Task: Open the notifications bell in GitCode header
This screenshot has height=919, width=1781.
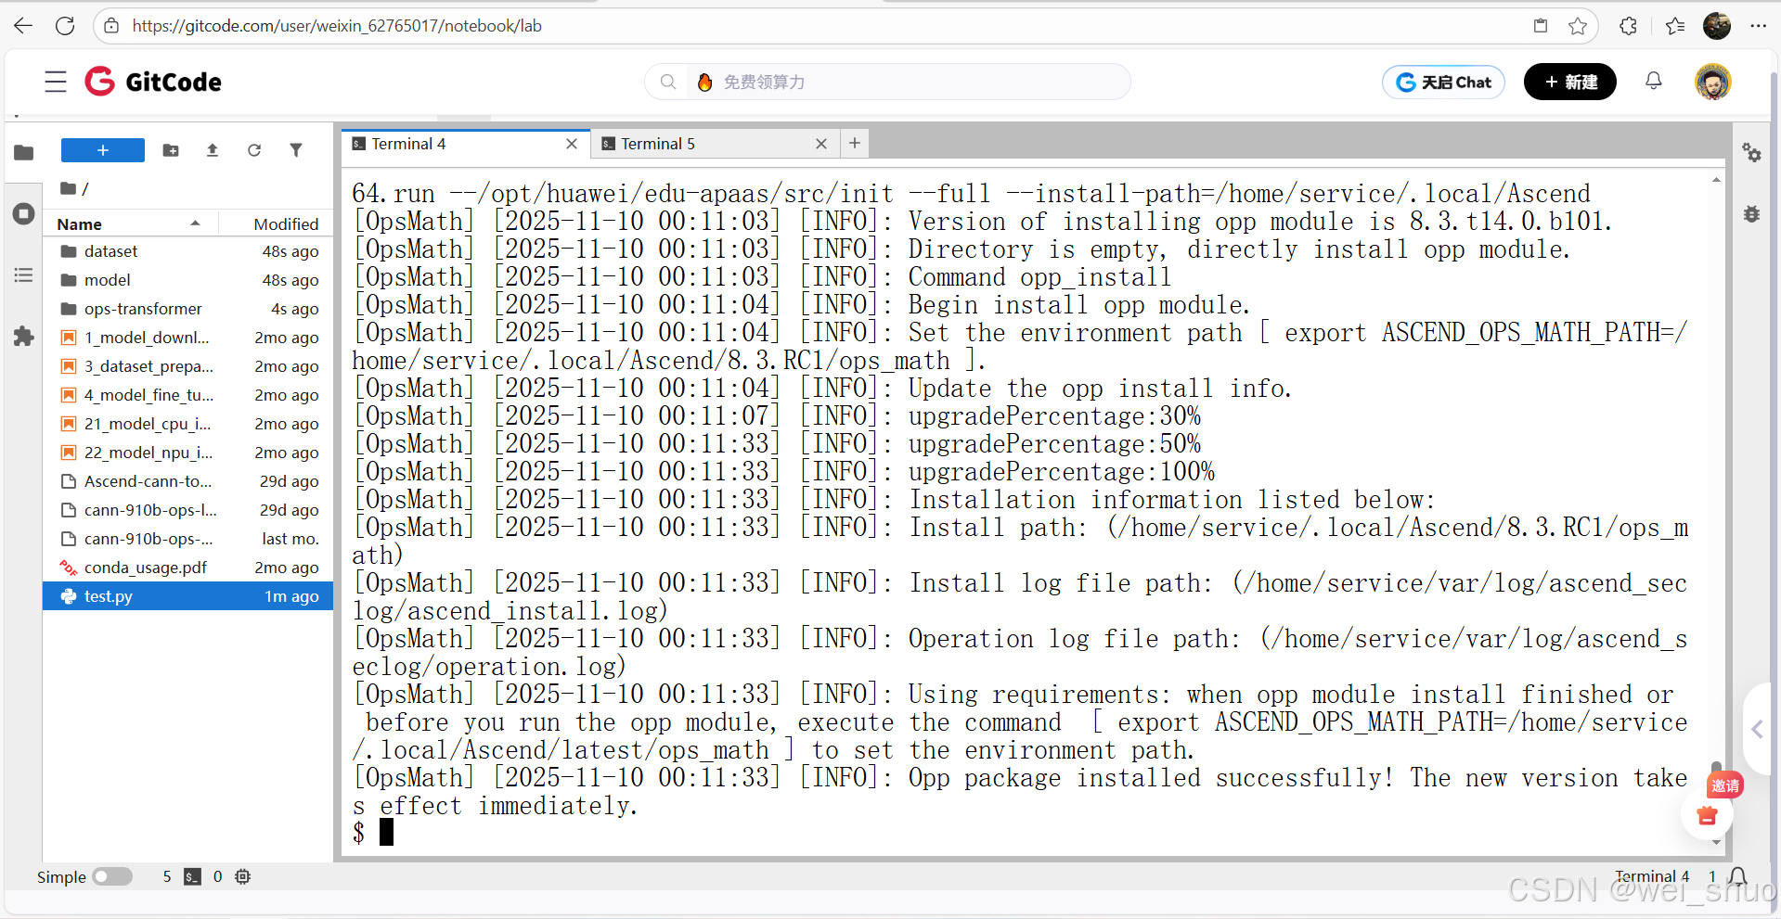Action: 1653,82
